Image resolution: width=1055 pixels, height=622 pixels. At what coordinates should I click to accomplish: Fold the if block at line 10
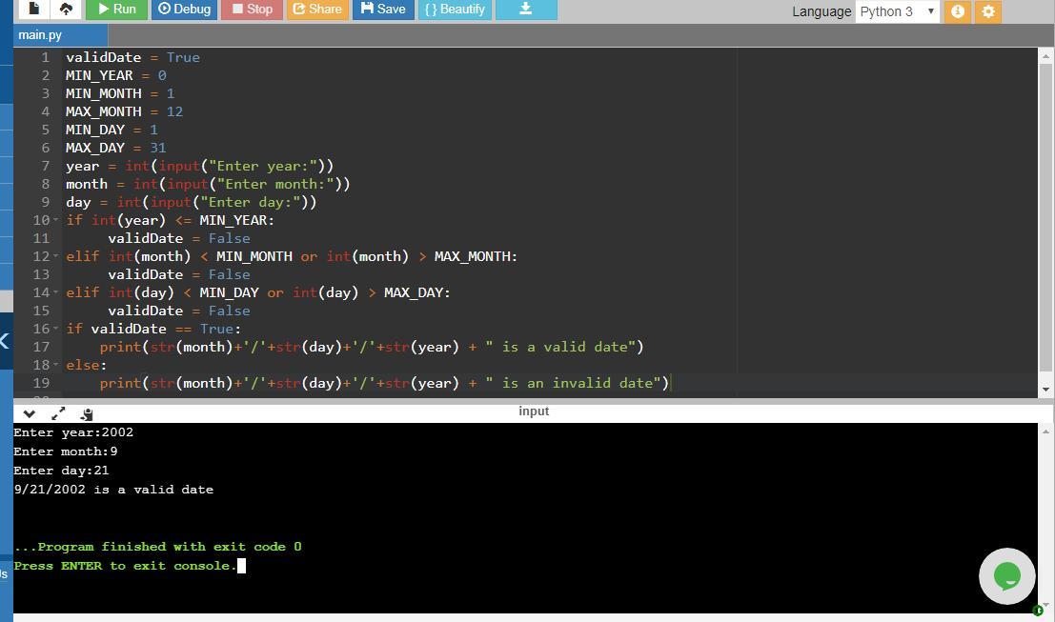[55, 220]
